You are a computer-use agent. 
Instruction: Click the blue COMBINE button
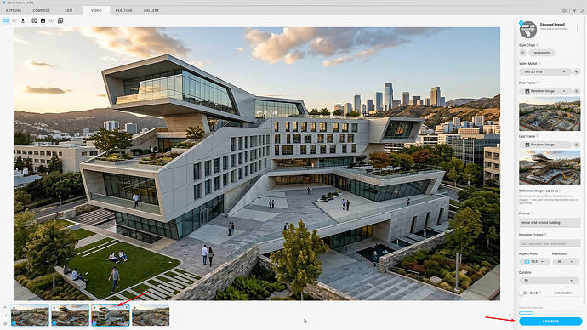pos(550,321)
